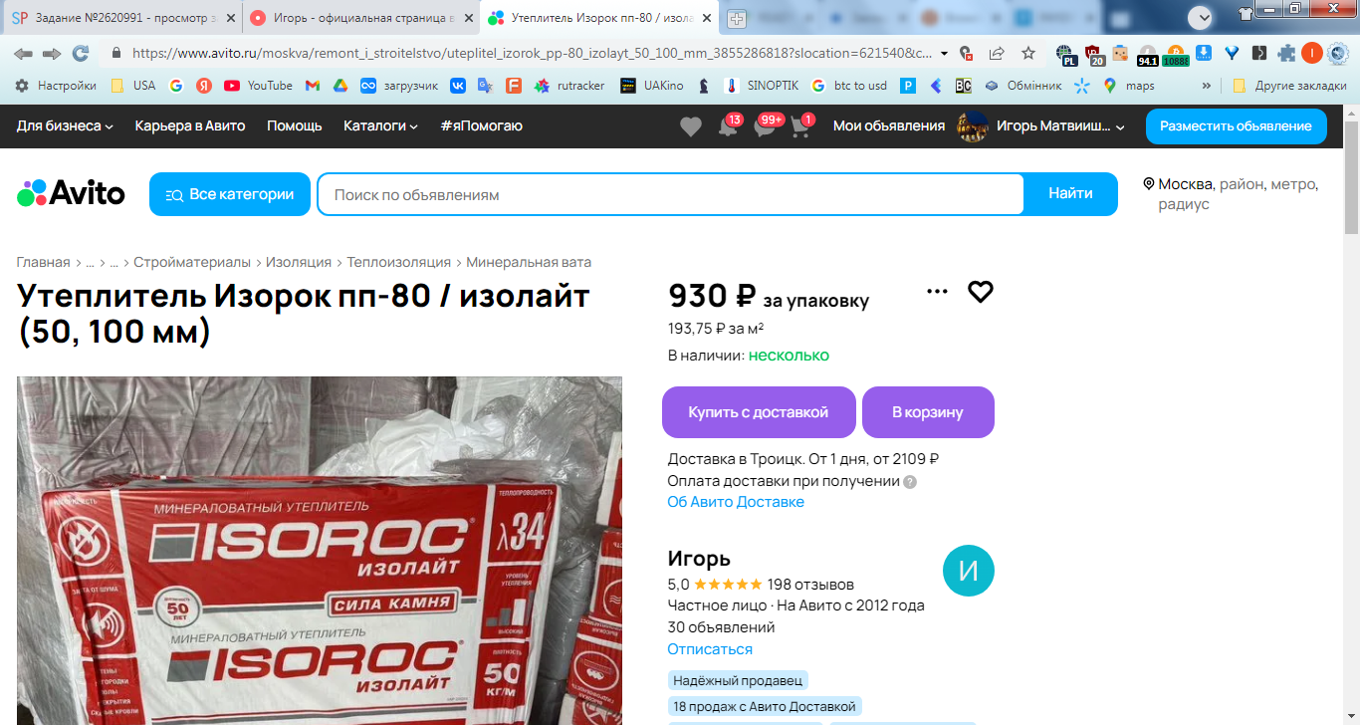Open shopping cart icon in header
This screenshot has height=725, width=1360.
[799, 126]
